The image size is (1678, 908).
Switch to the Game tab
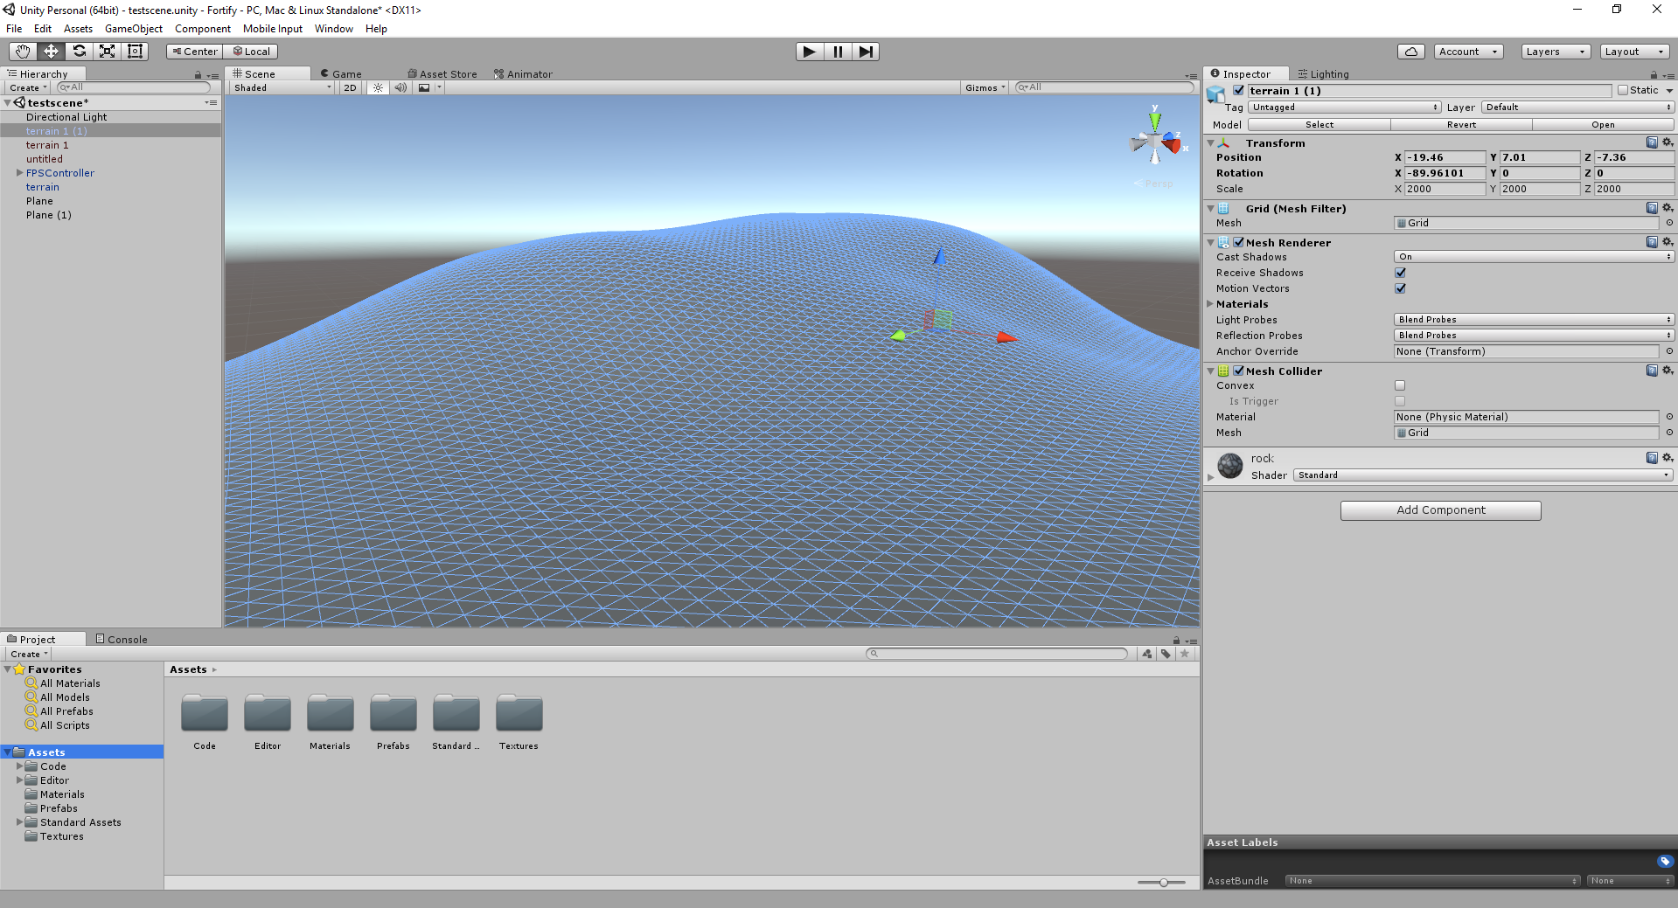click(341, 74)
